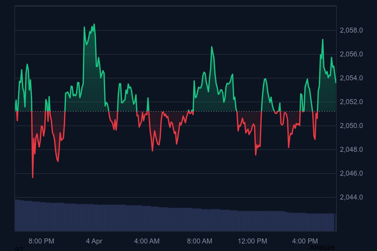The image size is (377, 251).
Task: Click the 2,058.0 price axis label
Action: pyautogui.click(x=351, y=30)
